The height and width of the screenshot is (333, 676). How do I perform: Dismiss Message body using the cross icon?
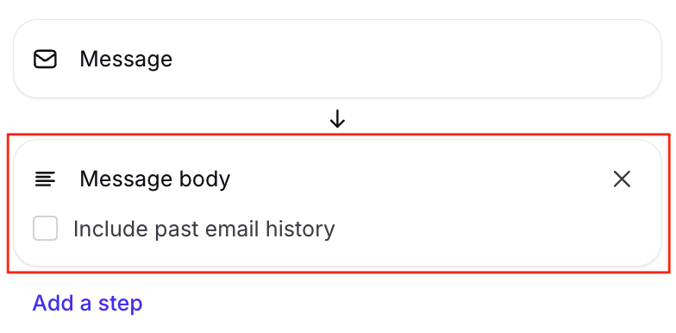point(622,179)
